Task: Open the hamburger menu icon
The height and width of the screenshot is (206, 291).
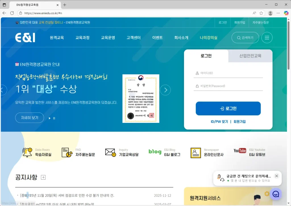Action: tap(267, 38)
